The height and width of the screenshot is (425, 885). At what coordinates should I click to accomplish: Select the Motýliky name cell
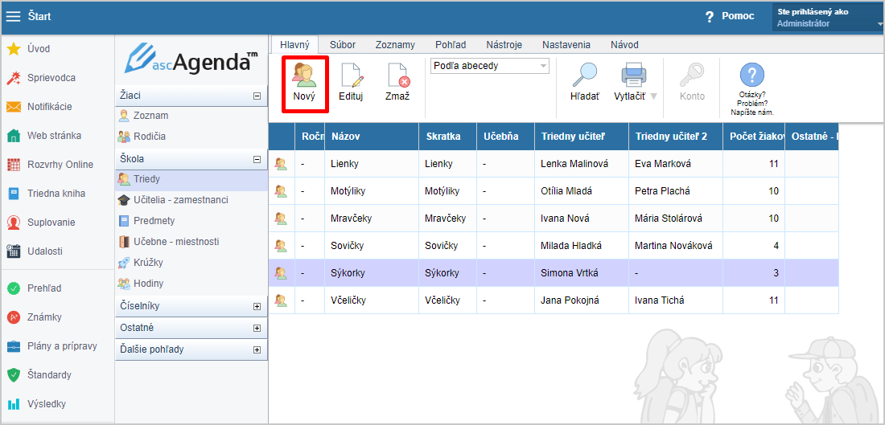tap(372, 191)
